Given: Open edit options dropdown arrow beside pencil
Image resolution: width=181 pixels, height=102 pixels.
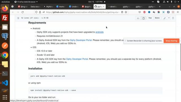Looking at the screenshot, I should [x=169, y=18].
